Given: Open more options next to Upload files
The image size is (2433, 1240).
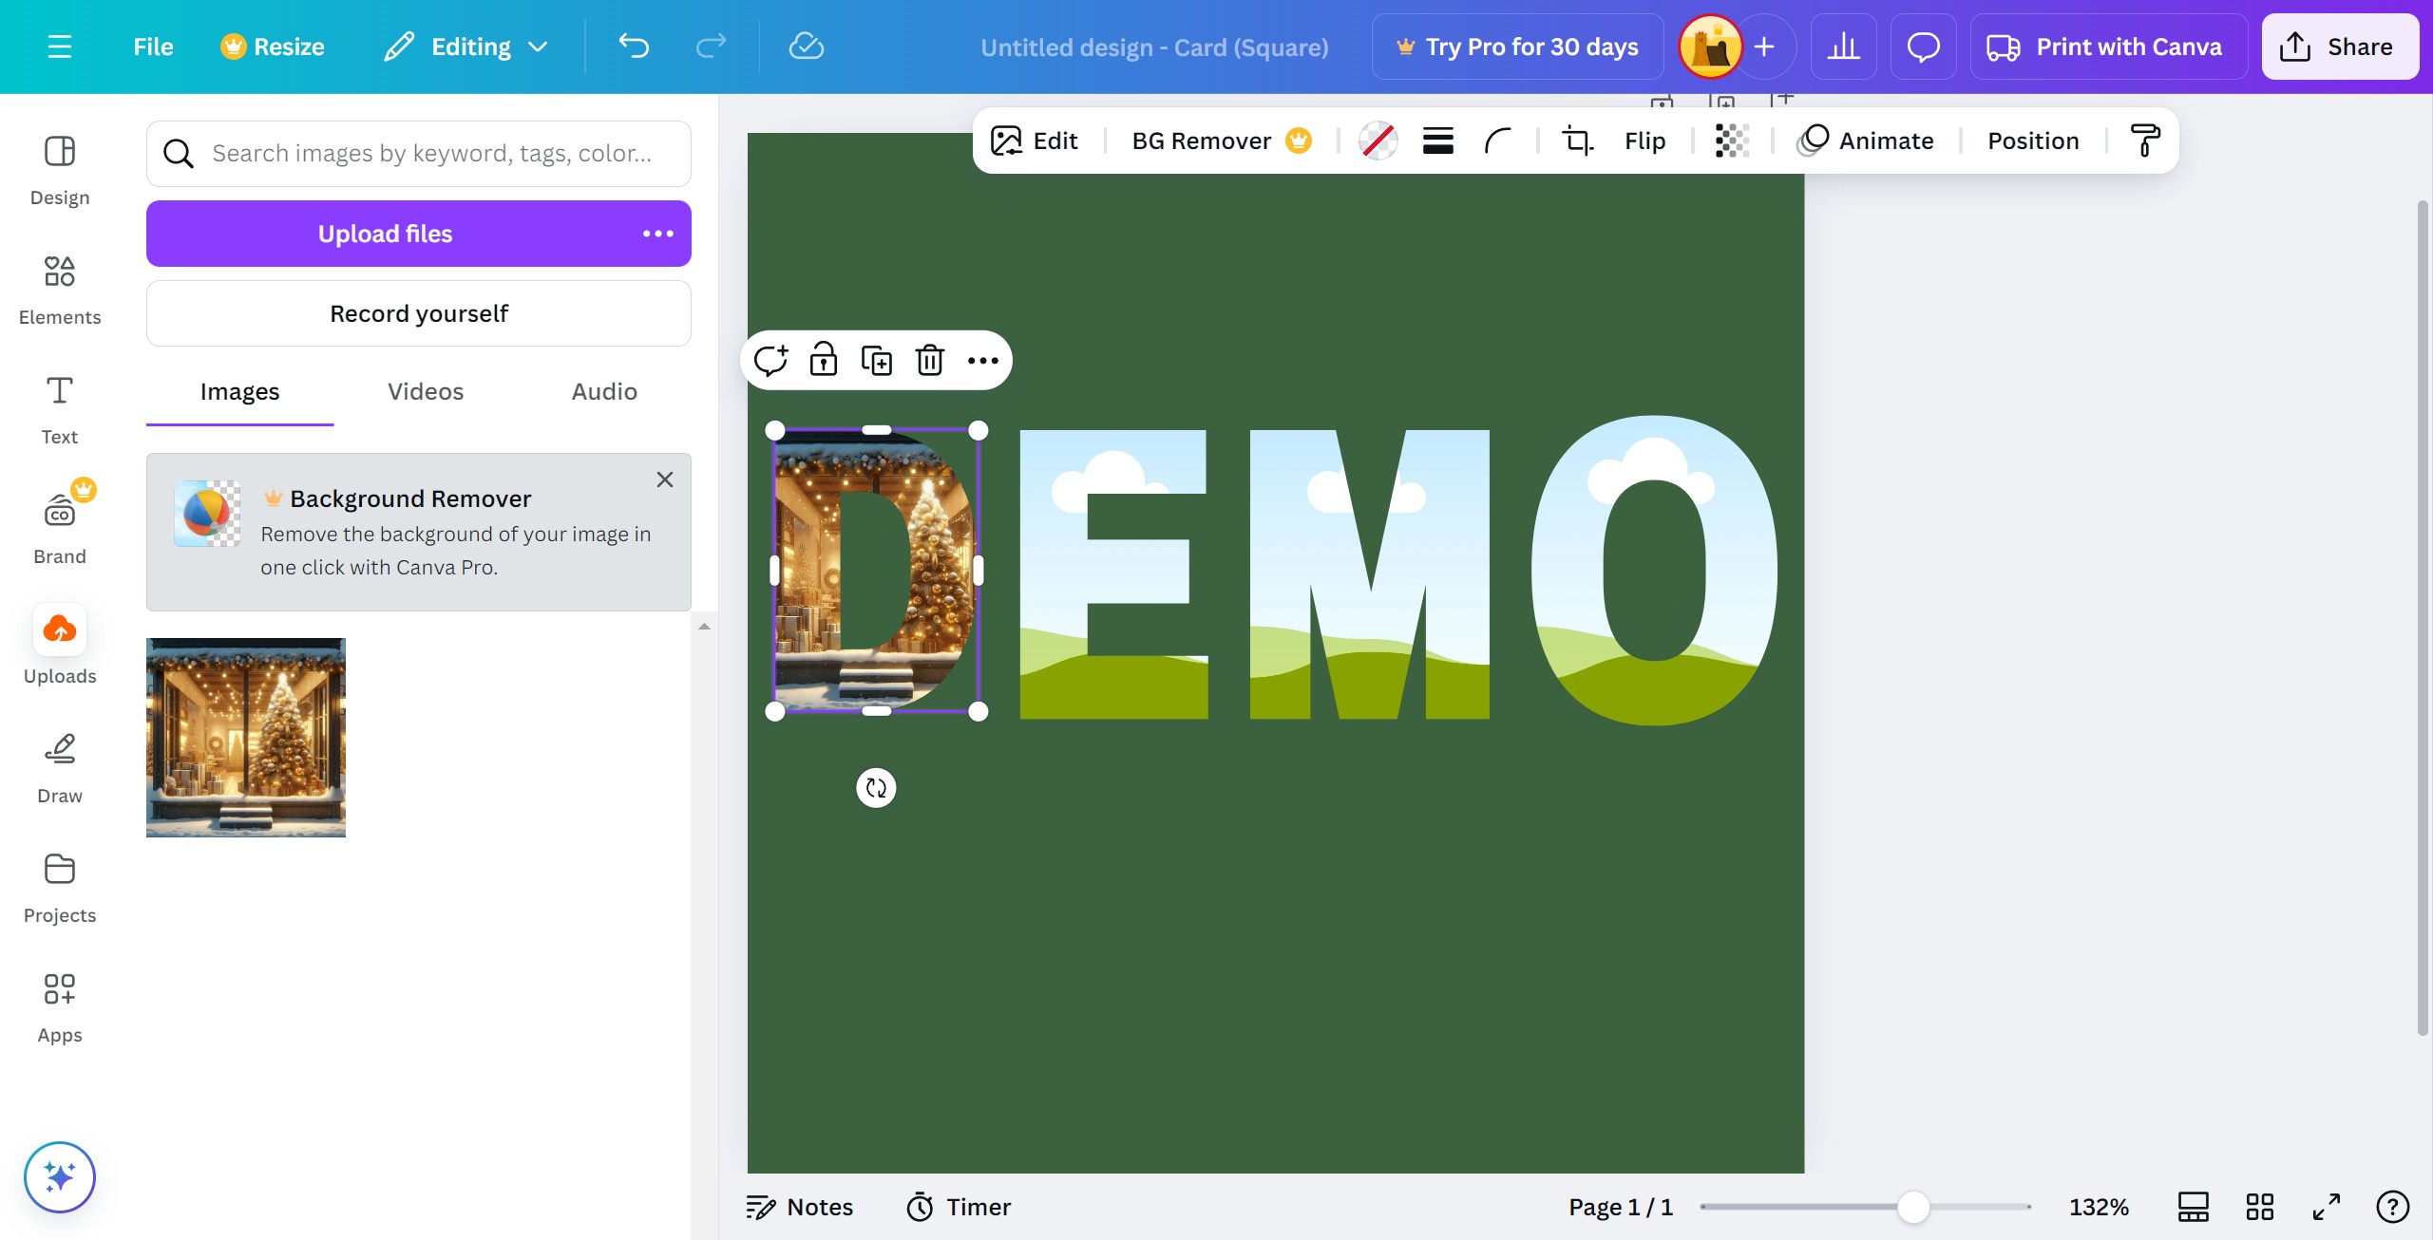Looking at the screenshot, I should 657,234.
